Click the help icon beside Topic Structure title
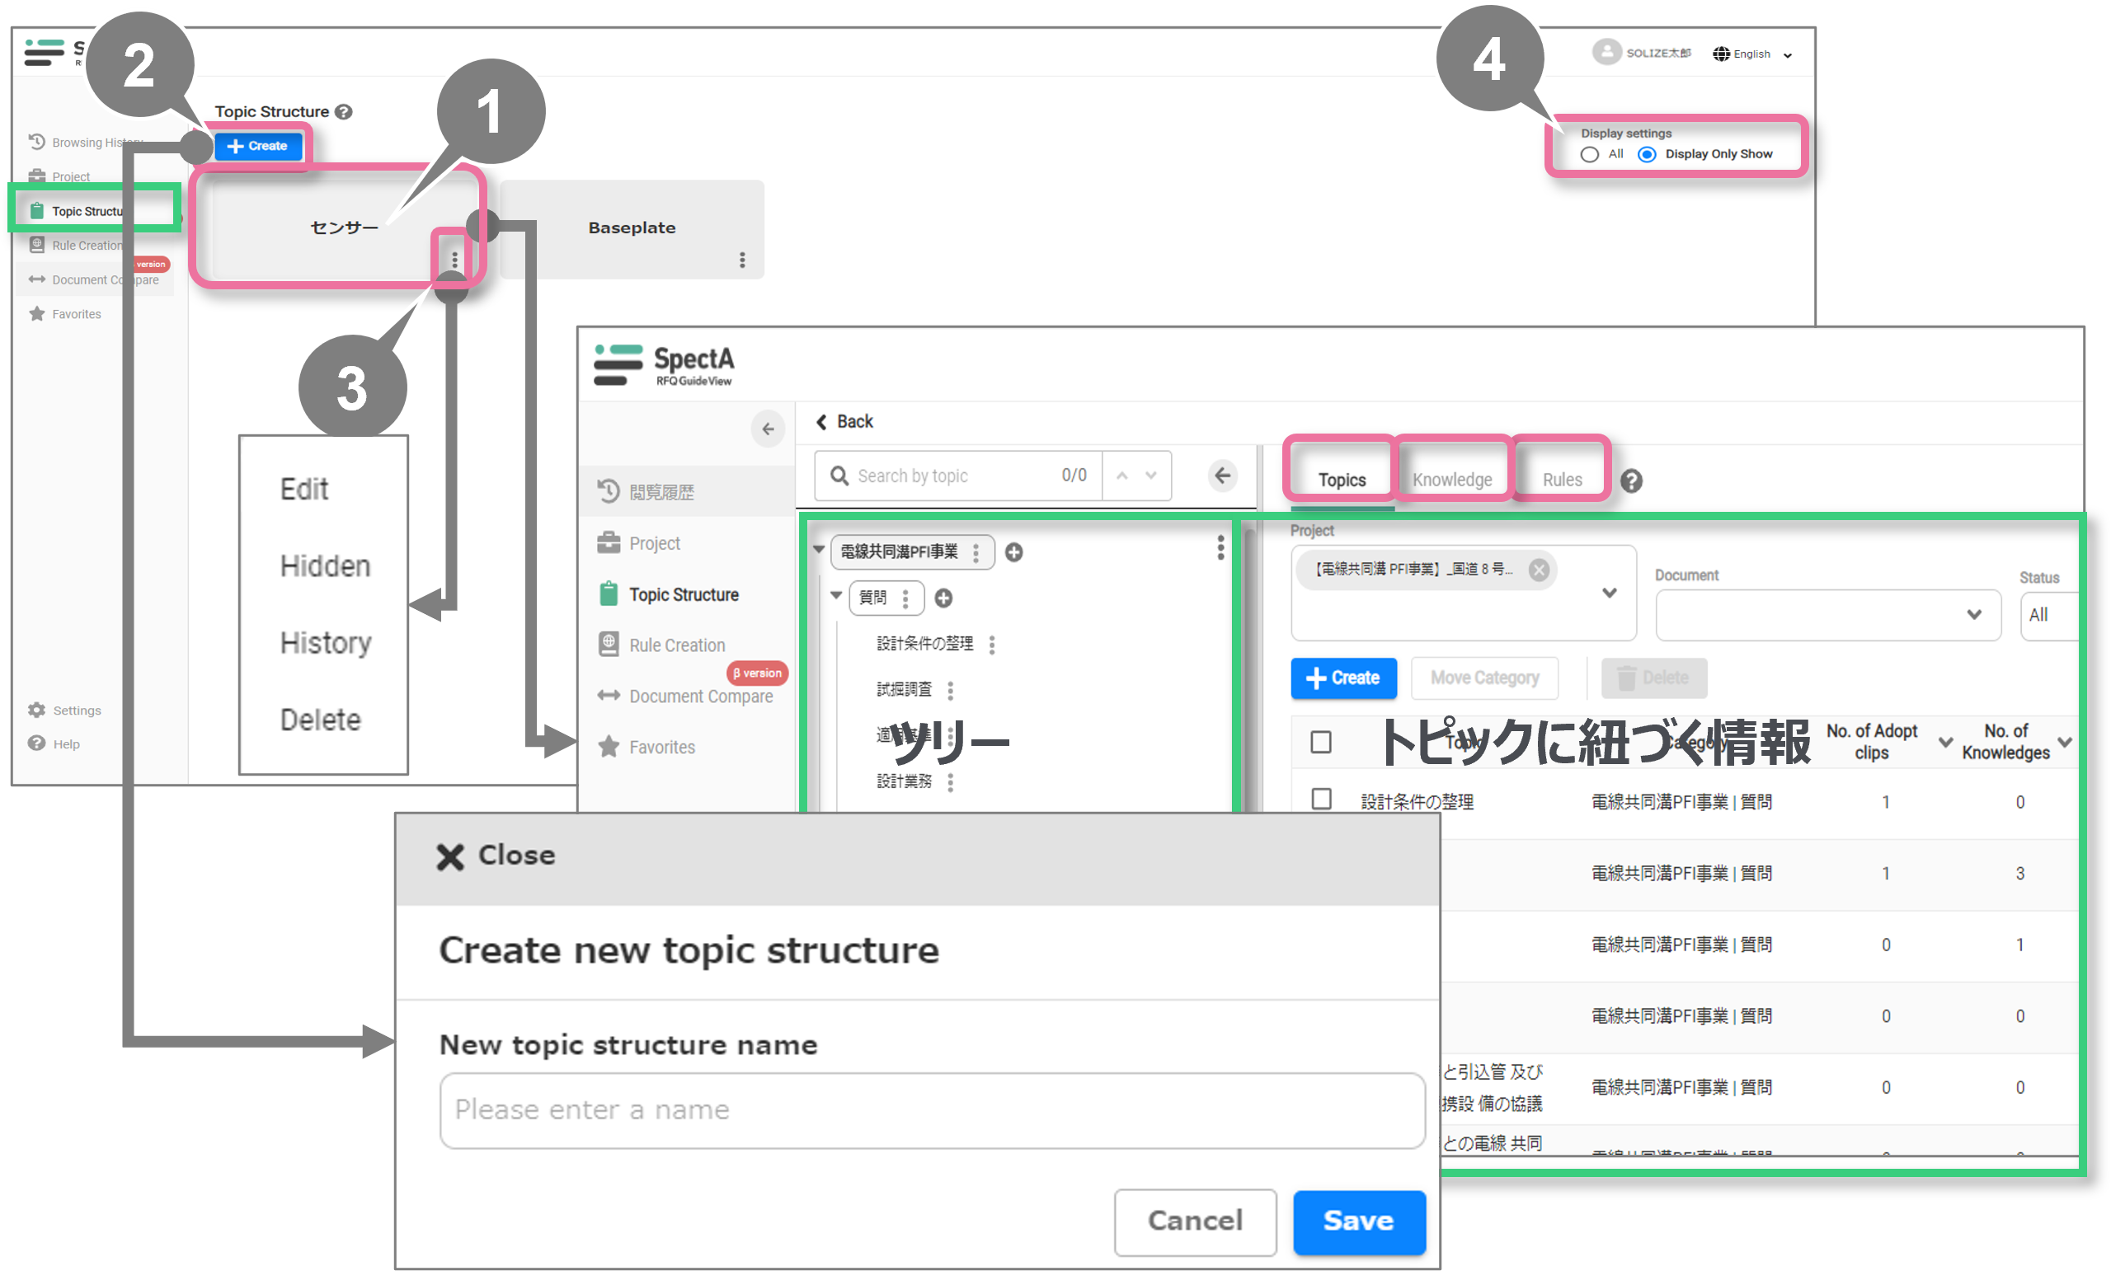 click(x=344, y=111)
